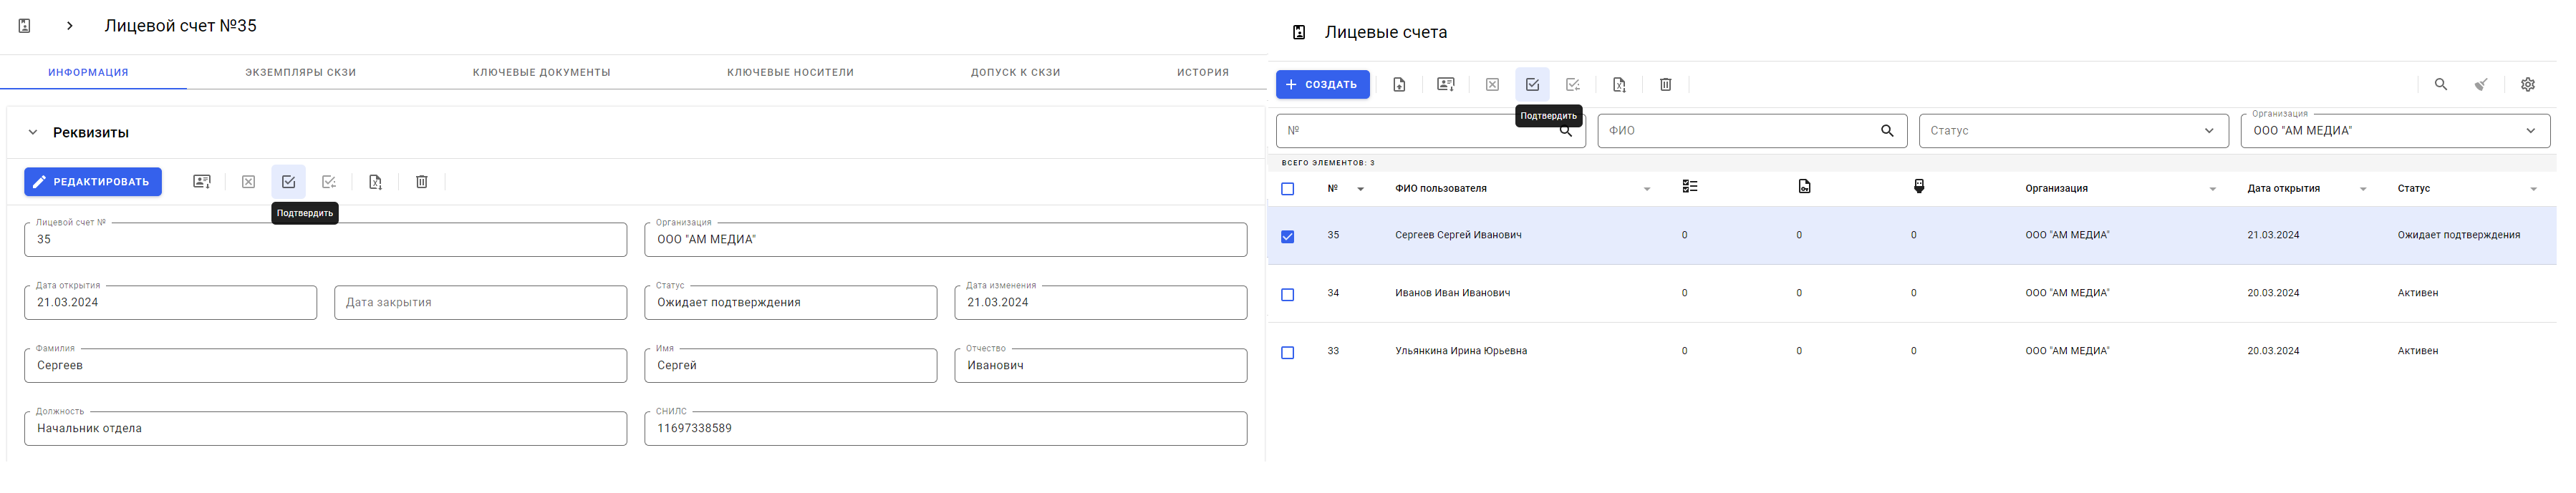Click the trash icon in the accounts list toolbar

(1665, 85)
